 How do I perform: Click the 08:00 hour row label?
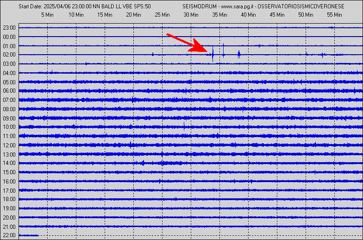(9, 109)
